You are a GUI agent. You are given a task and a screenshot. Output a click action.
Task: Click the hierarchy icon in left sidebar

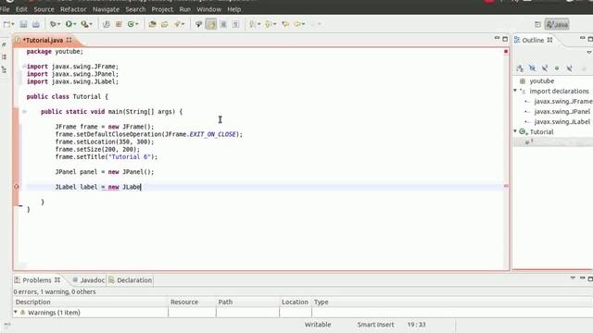[x=4, y=70]
